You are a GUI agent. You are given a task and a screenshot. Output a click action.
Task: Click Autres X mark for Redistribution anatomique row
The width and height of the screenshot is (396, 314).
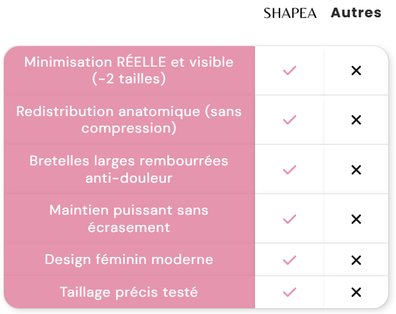(356, 120)
